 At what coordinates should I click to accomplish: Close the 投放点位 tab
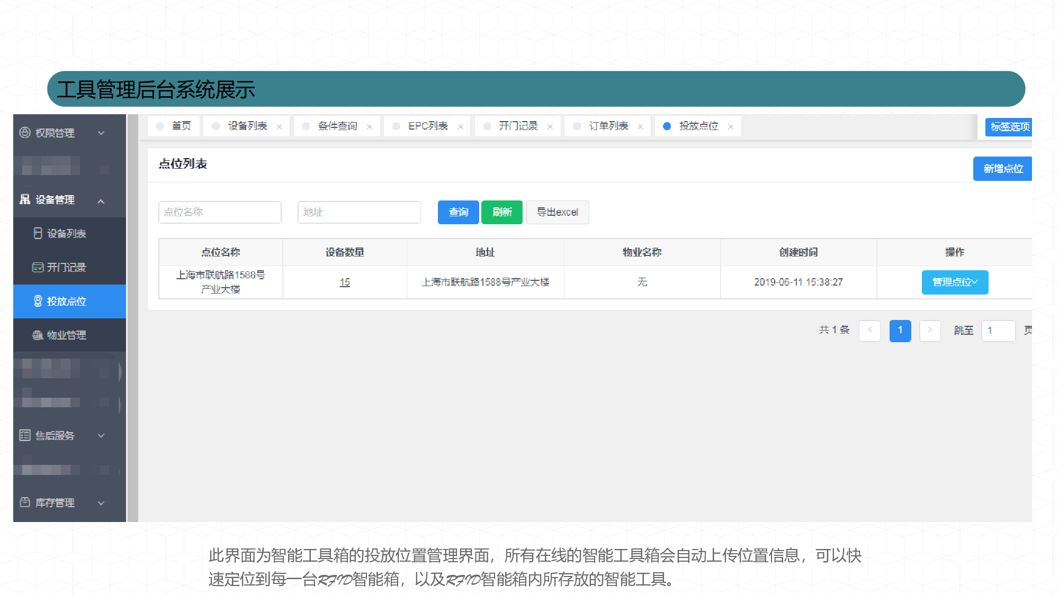pos(731,126)
